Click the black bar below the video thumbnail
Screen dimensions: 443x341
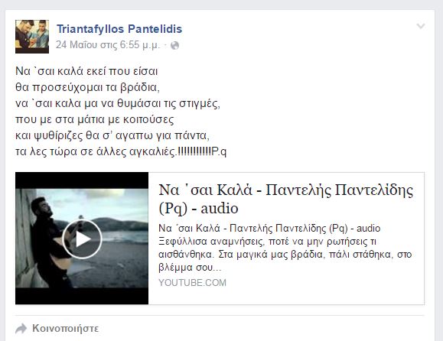pyautogui.click(x=82, y=296)
